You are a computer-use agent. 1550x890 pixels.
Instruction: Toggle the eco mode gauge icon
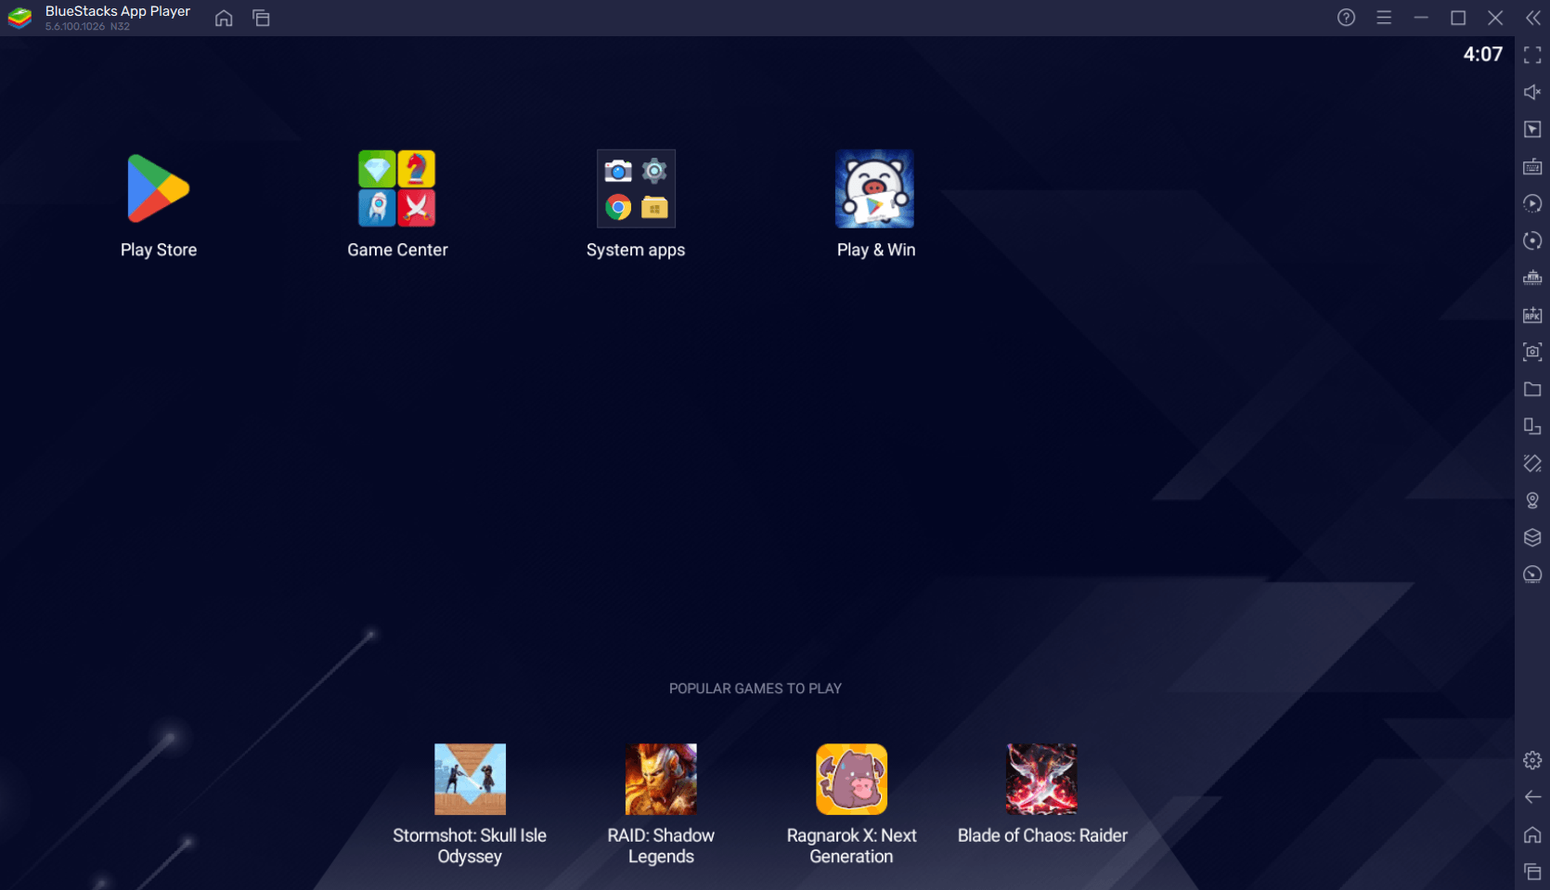1532,574
